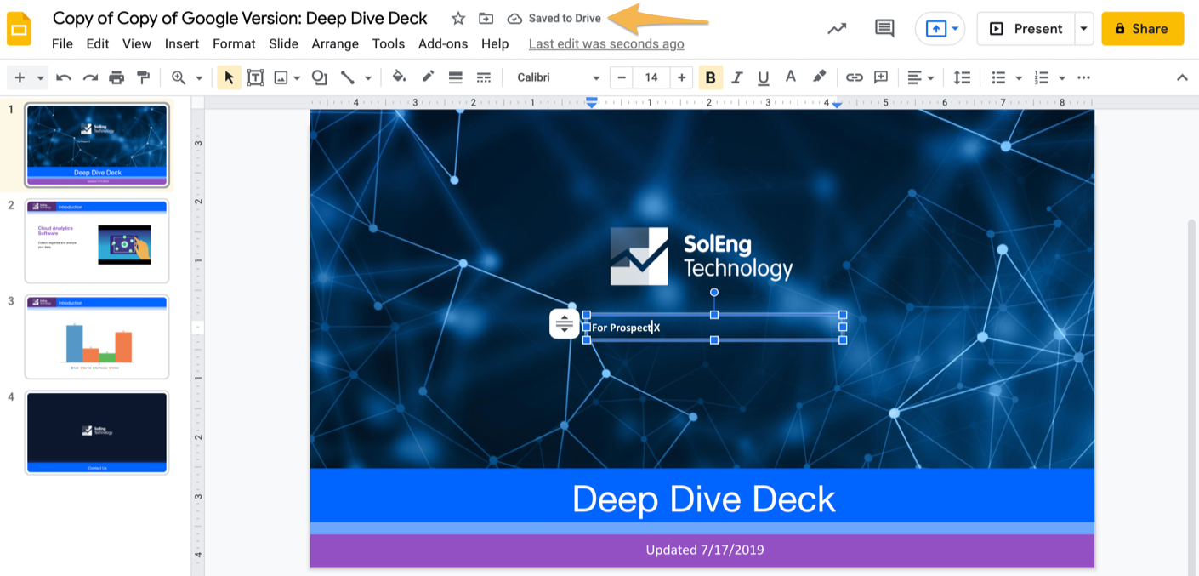Click the Line spacing icon

click(962, 78)
